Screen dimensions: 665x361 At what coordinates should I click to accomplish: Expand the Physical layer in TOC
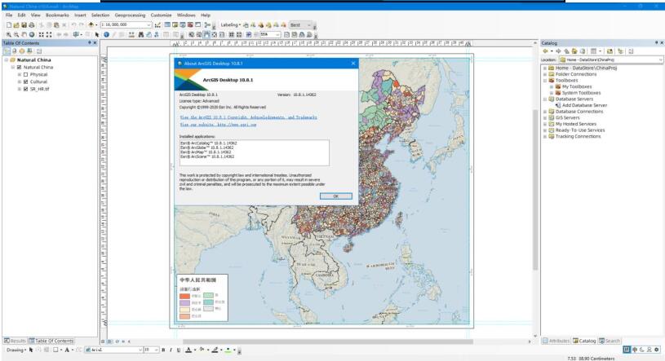pos(20,75)
